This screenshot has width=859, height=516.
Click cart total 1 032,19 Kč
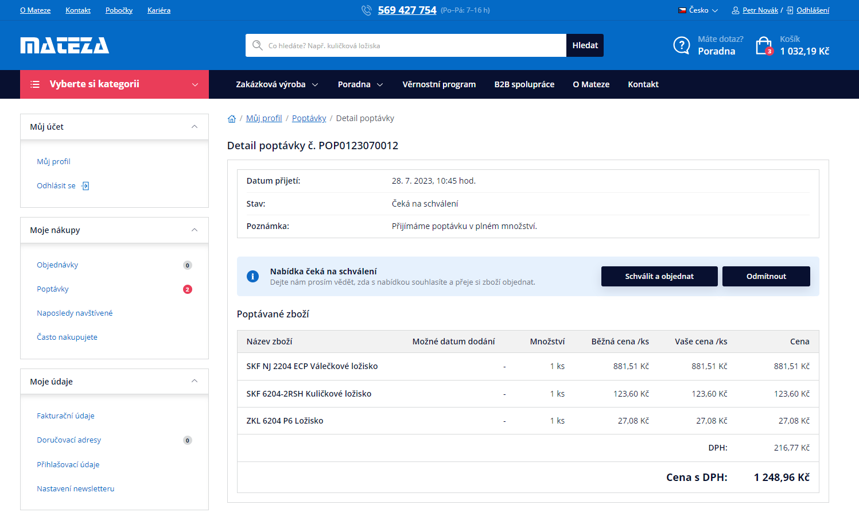pos(804,51)
